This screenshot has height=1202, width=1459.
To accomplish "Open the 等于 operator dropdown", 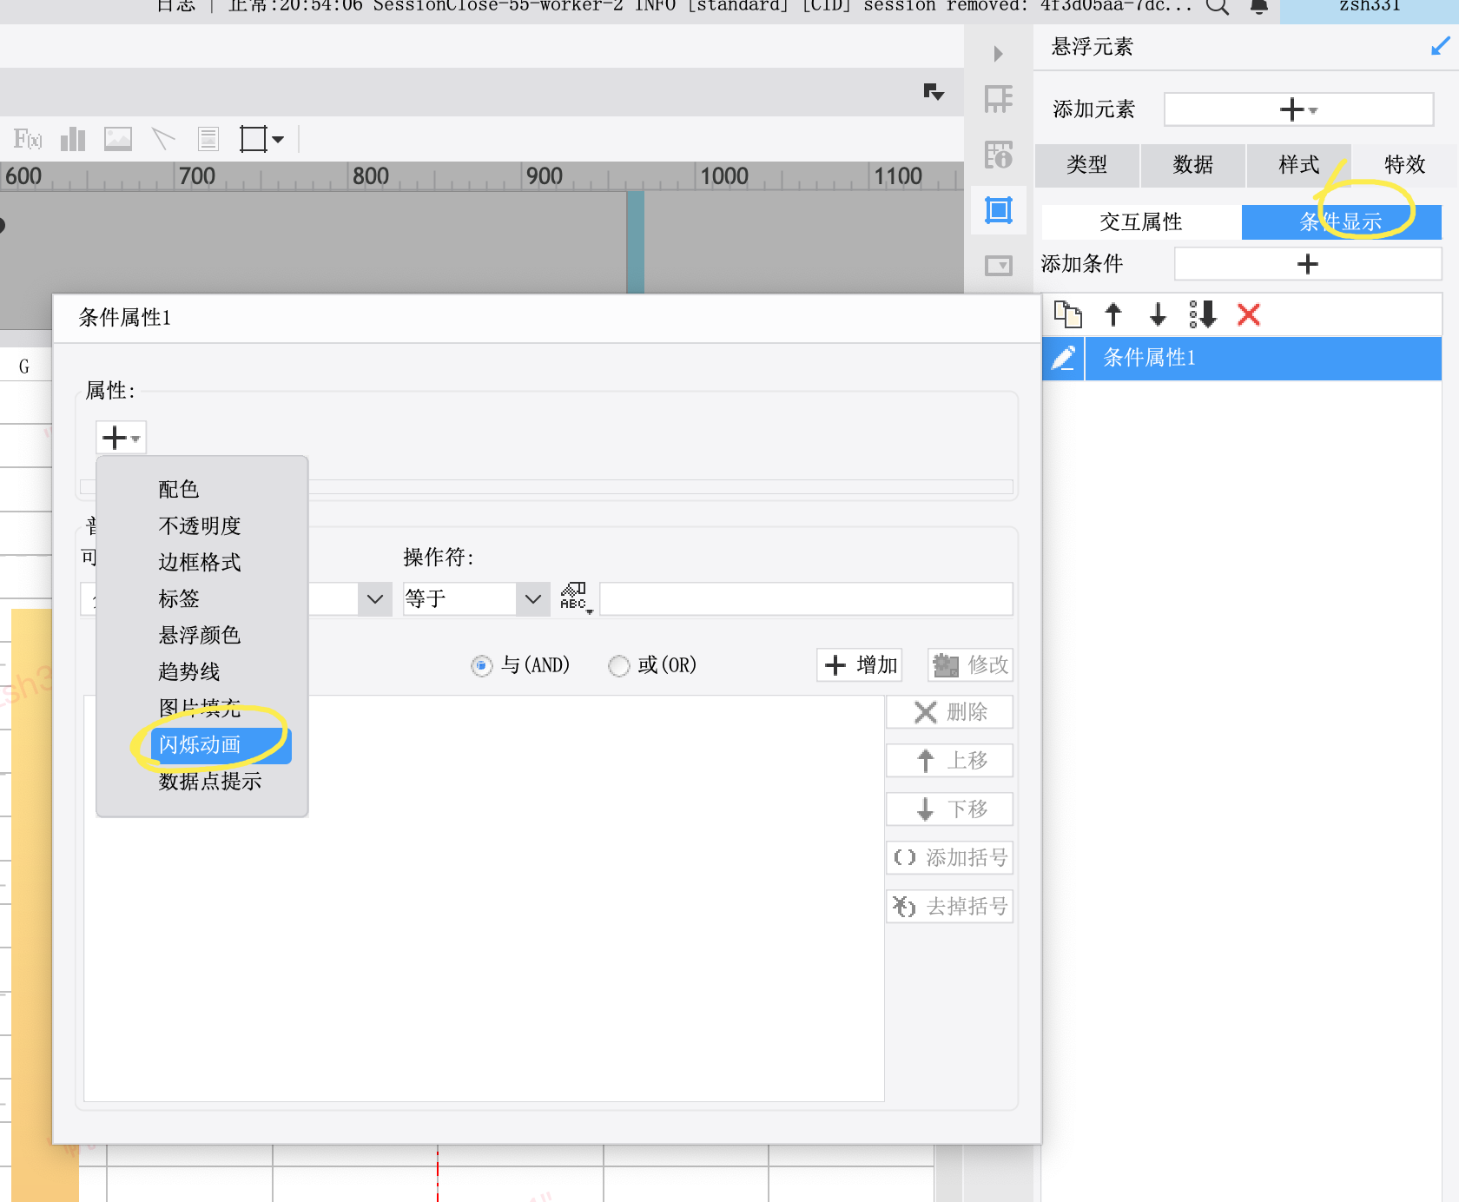I will (x=476, y=599).
